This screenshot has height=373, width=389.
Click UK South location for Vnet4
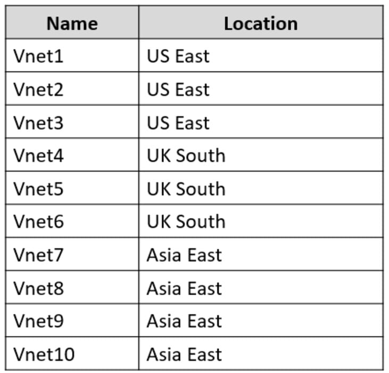pyautogui.click(x=186, y=156)
